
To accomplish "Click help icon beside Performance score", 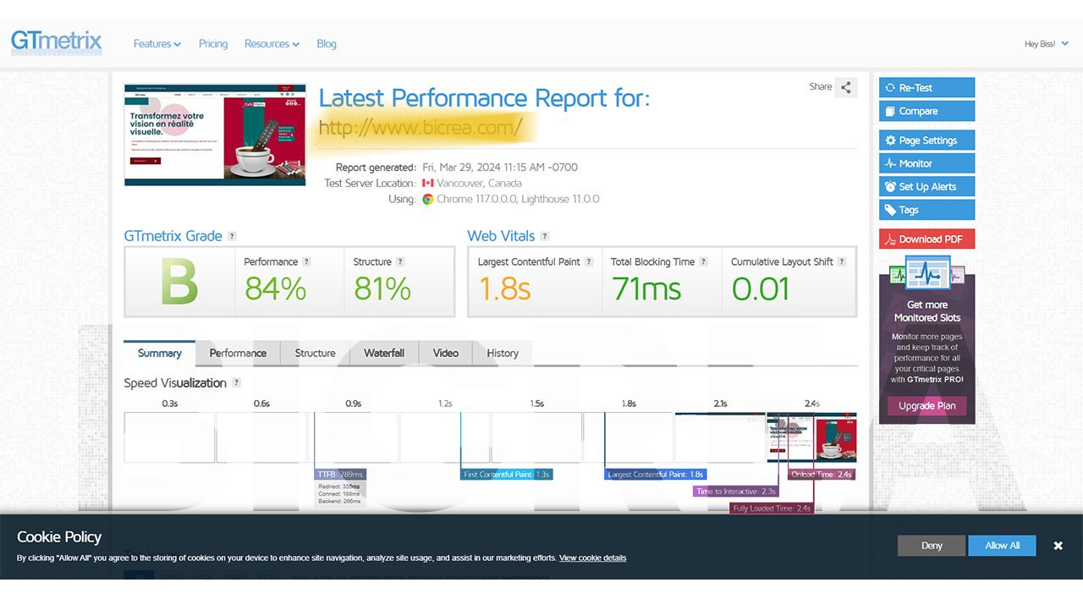I will point(307,262).
